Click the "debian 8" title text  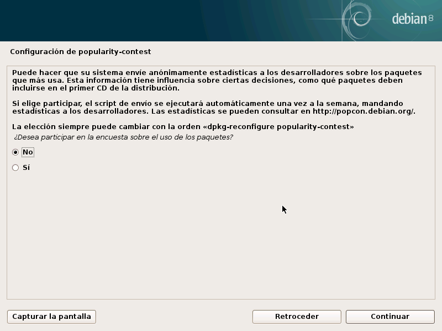(412, 19)
